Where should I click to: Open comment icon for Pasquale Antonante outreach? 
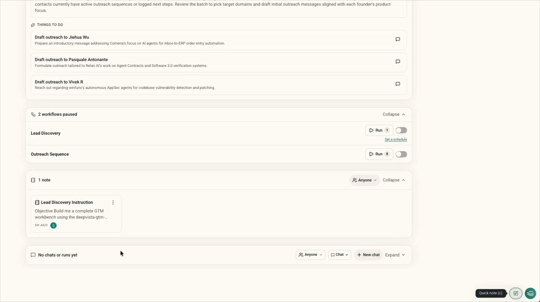398,62
